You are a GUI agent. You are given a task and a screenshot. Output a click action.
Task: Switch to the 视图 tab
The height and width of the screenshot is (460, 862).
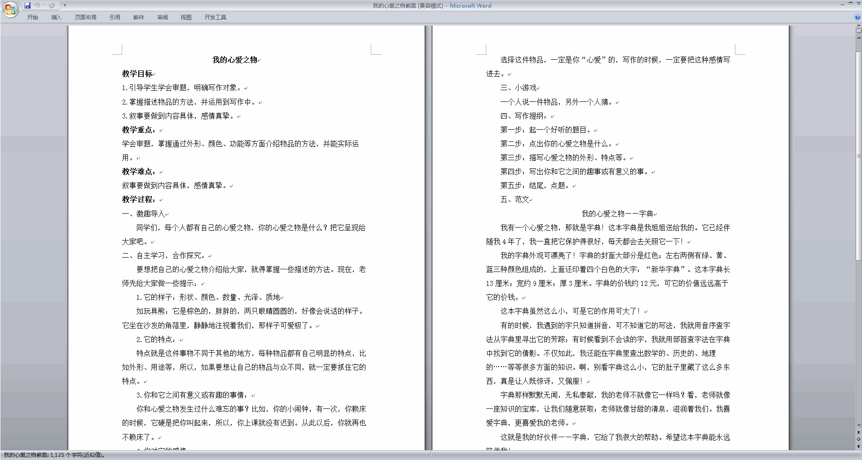point(186,18)
